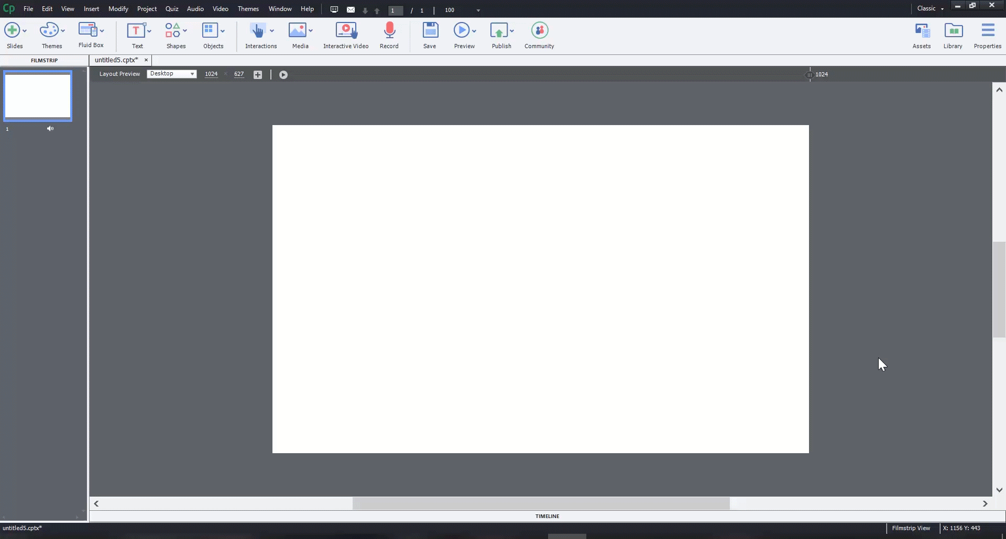
Task: Expand the Media dropdown arrow
Action: coord(311,31)
